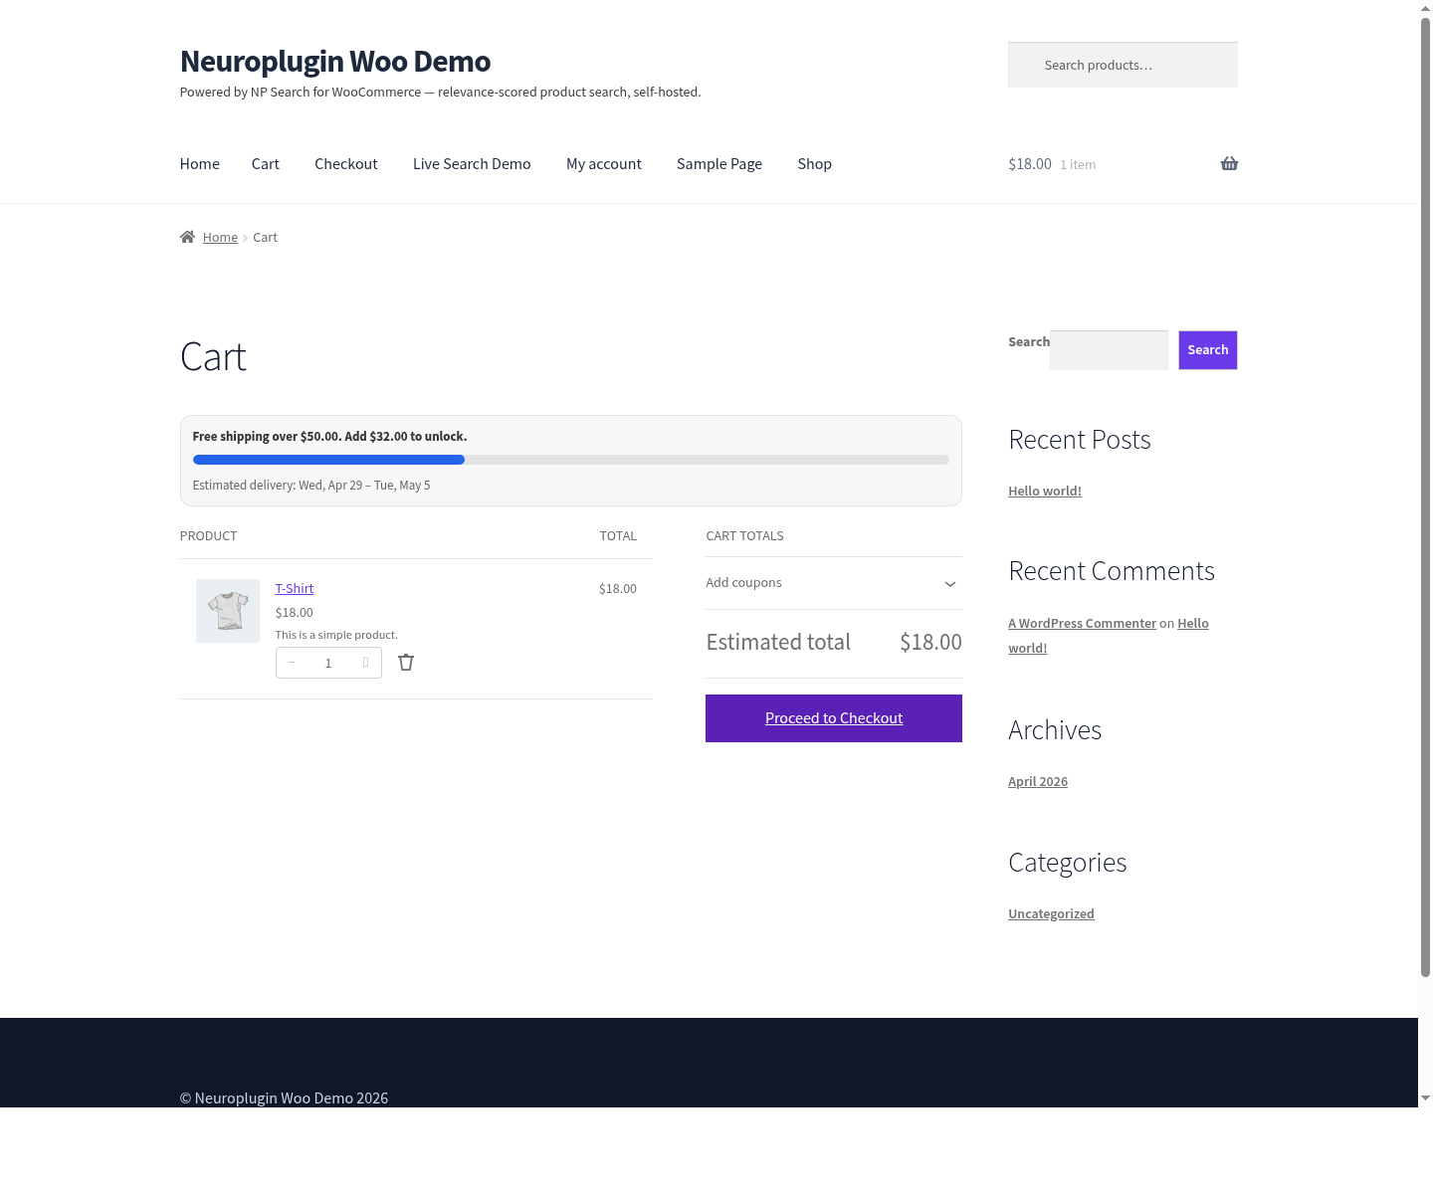
Task: Click the home icon in breadcrumb
Action: [x=187, y=237]
